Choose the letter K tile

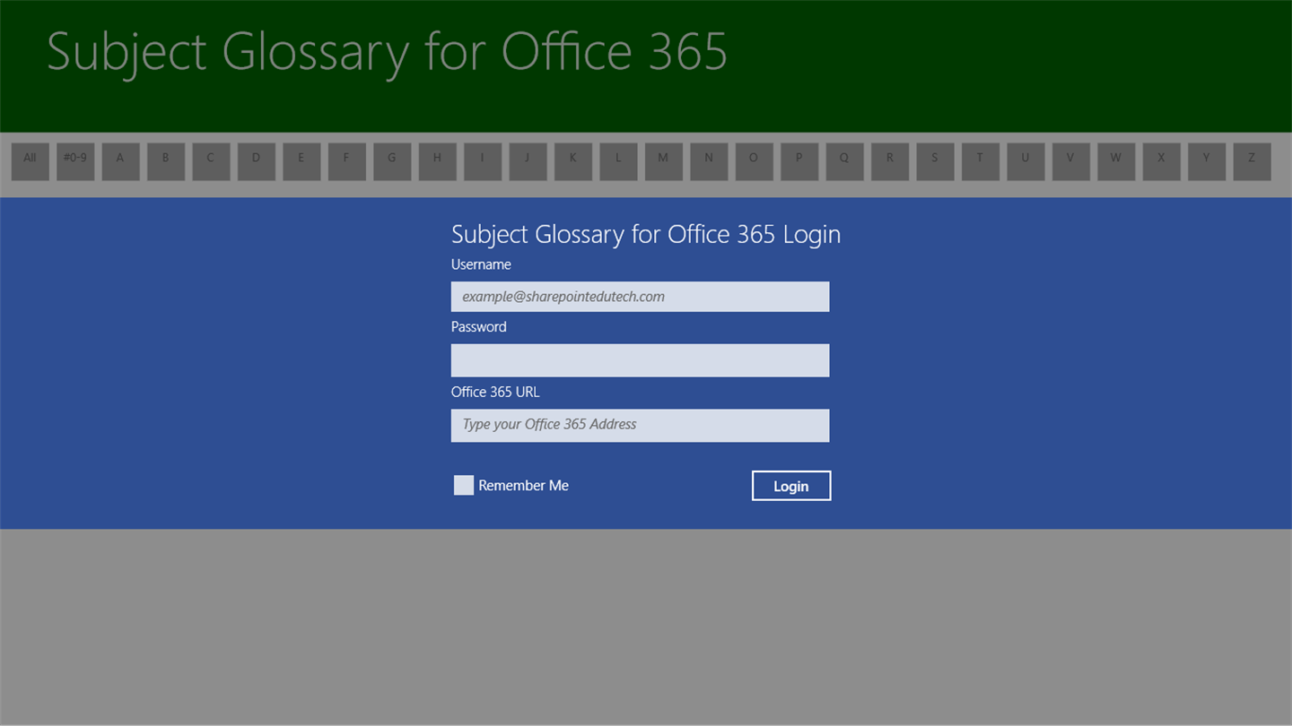click(x=573, y=161)
